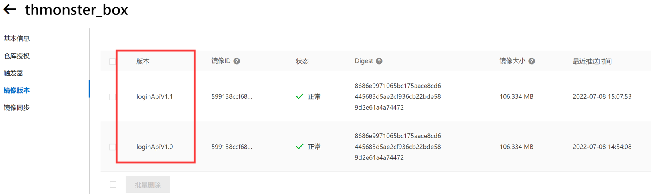This screenshot has width=655, height=194.
Task: Click help icon next to Digest
Action: [379, 61]
